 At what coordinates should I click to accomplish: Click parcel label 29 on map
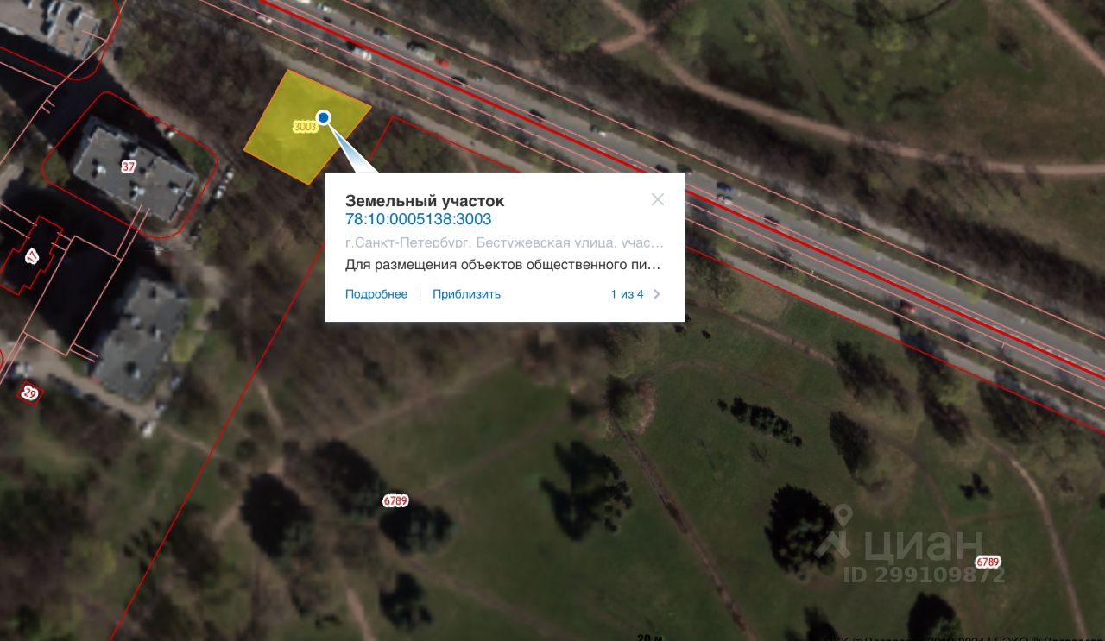(x=29, y=393)
